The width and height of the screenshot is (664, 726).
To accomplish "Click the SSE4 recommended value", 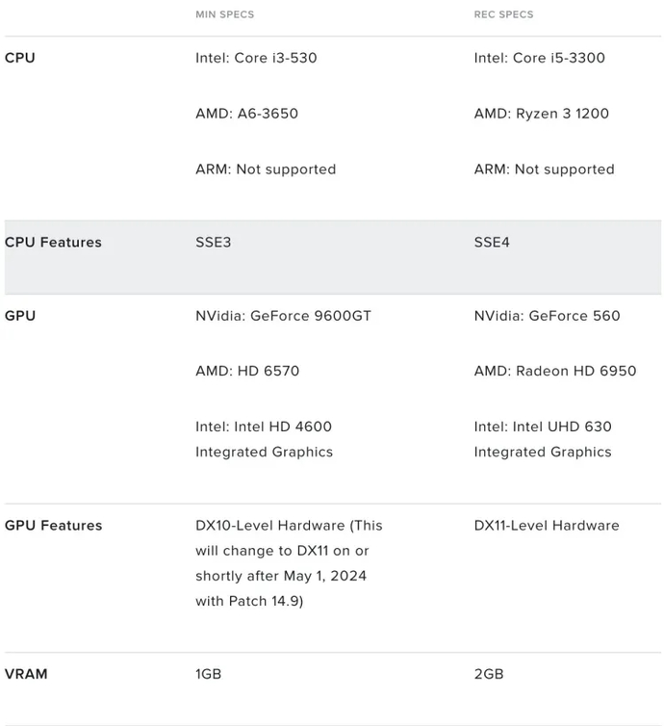I will pos(492,243).
